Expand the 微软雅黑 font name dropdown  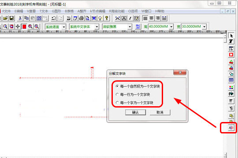point(130,27)
